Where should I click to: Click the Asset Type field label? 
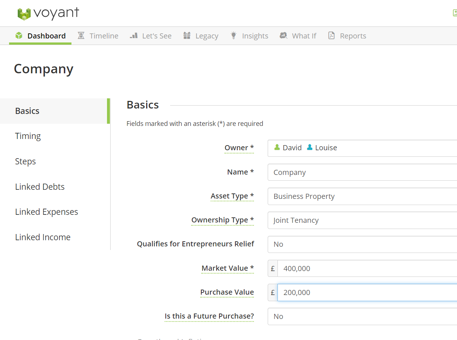coord(232,196)
